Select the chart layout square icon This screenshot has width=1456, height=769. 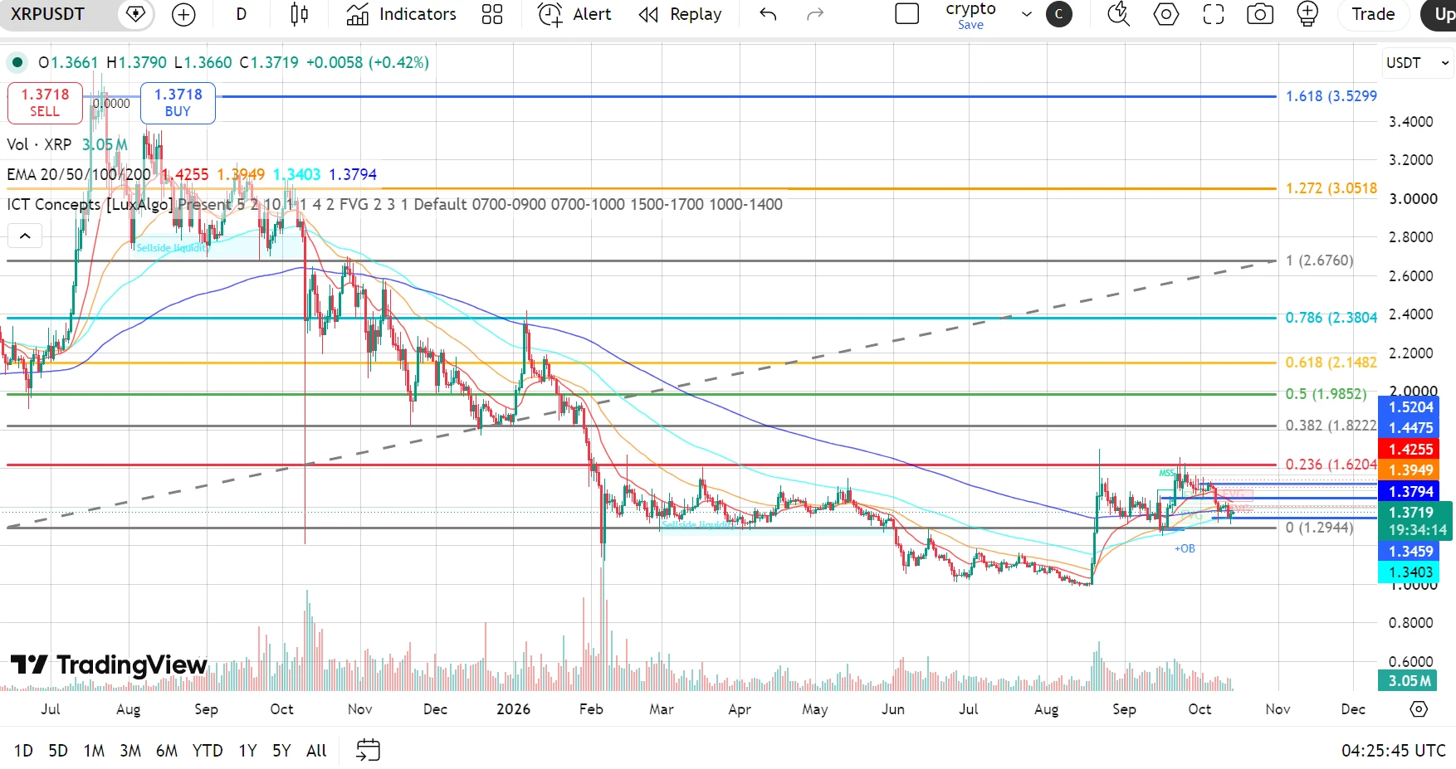coord(907,14)
